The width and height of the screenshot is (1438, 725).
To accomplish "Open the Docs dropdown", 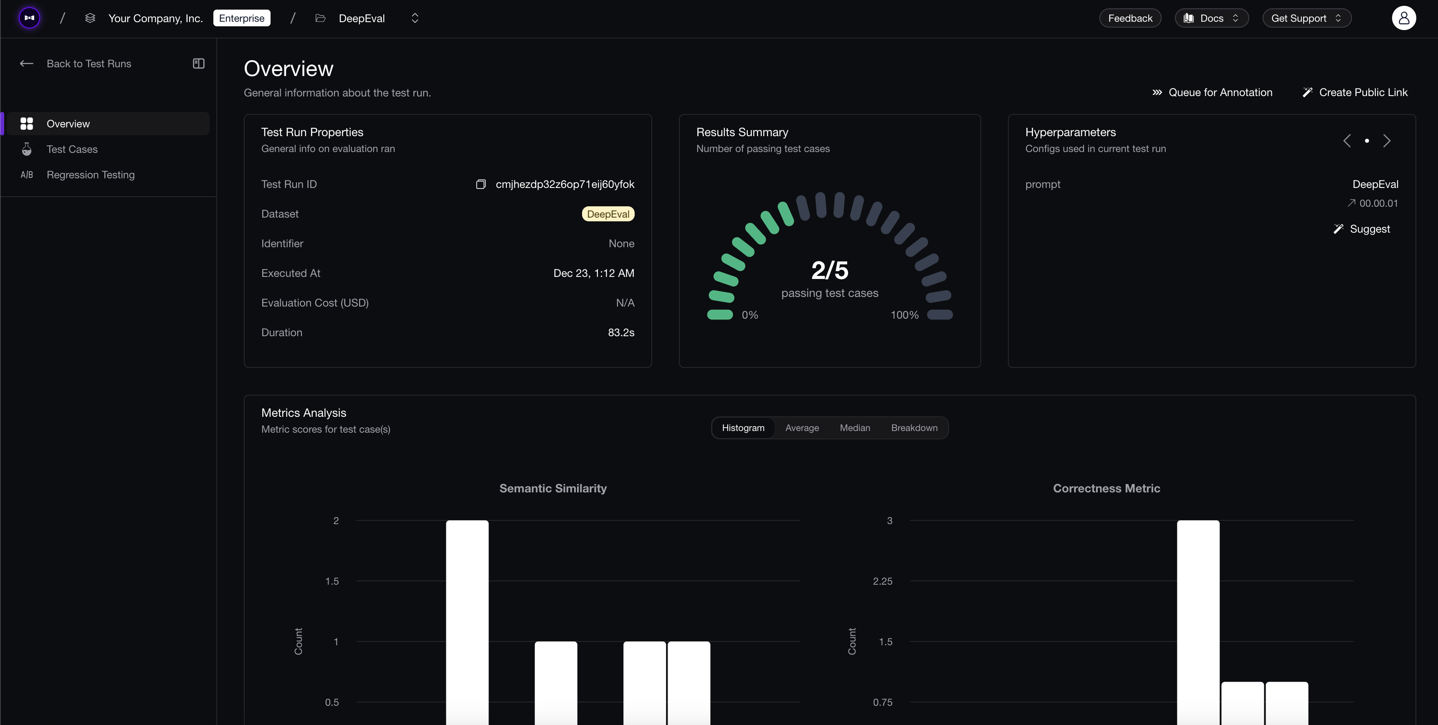I will tap(1211, 17).
